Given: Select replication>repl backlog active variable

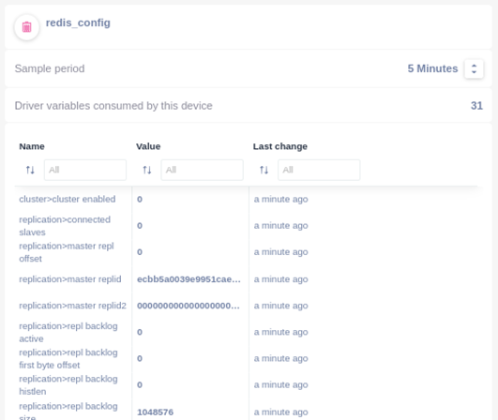Looking at the screenshot, I should [68, 332].
